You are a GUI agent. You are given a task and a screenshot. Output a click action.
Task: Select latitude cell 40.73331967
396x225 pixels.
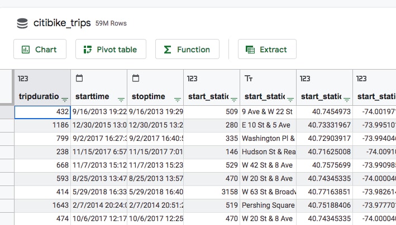[x=325, y=125]
